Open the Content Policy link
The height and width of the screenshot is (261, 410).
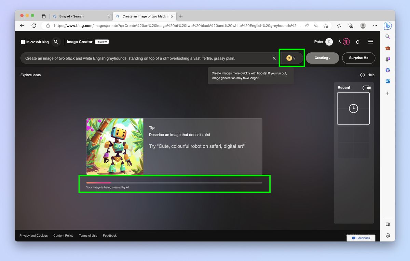[63, 235]
